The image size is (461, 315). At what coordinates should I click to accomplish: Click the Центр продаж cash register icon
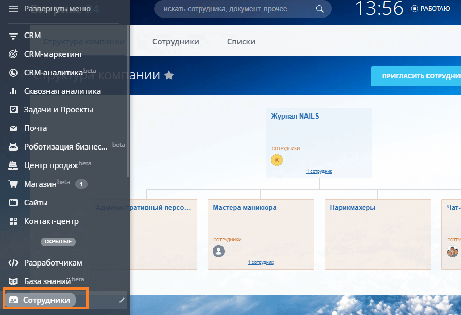point(13,165)
